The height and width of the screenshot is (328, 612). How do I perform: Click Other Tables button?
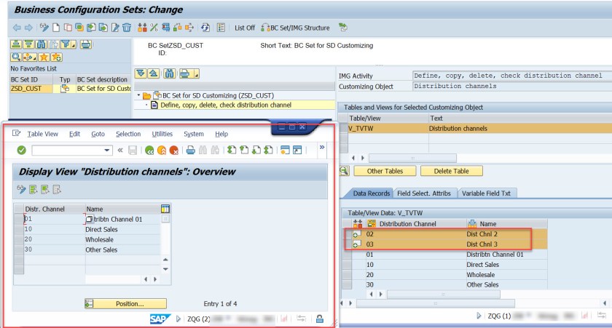(x=385, y=171)
